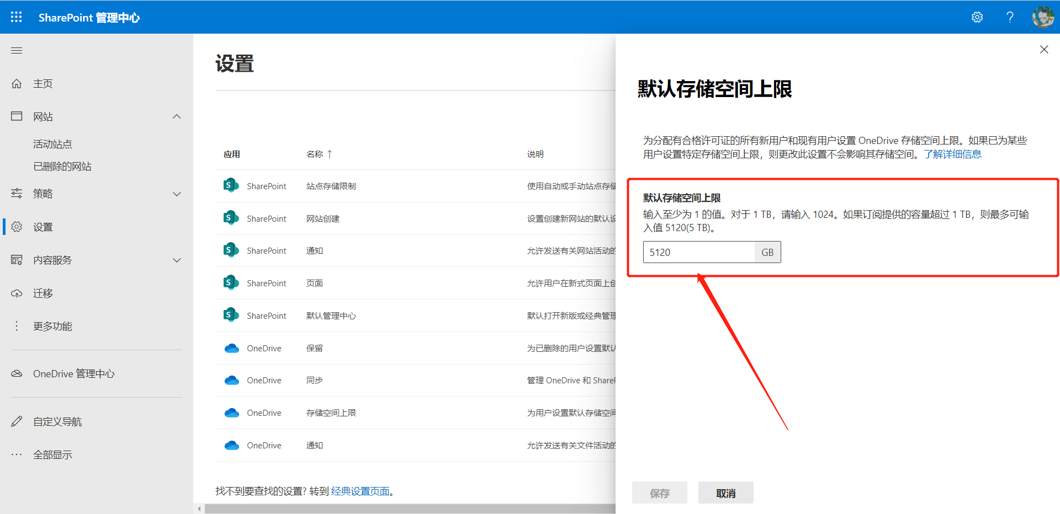Click the SharePoint icon in 站点存储限制 row
Image resolution: width=1060 pixels, height=514 pixels.
click(x=231, y=185)
